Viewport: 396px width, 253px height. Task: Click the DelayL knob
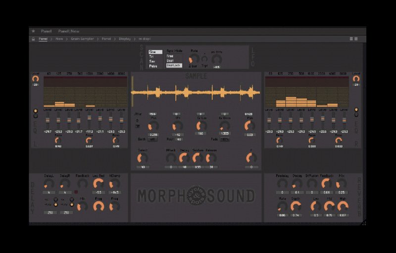pos(49,184)
